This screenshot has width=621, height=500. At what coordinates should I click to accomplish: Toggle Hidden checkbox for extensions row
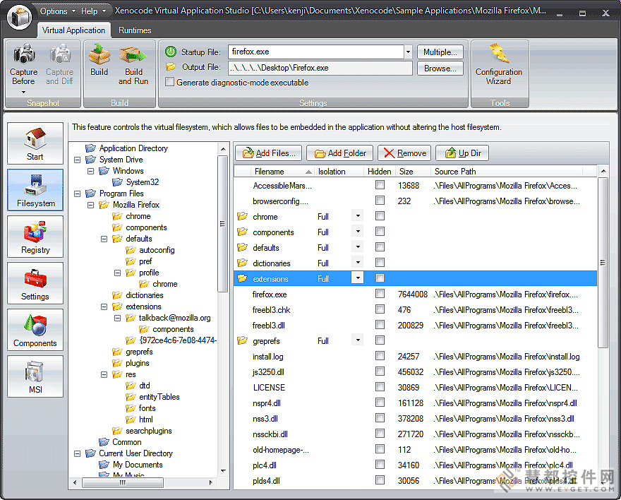[x=380, y=278]
